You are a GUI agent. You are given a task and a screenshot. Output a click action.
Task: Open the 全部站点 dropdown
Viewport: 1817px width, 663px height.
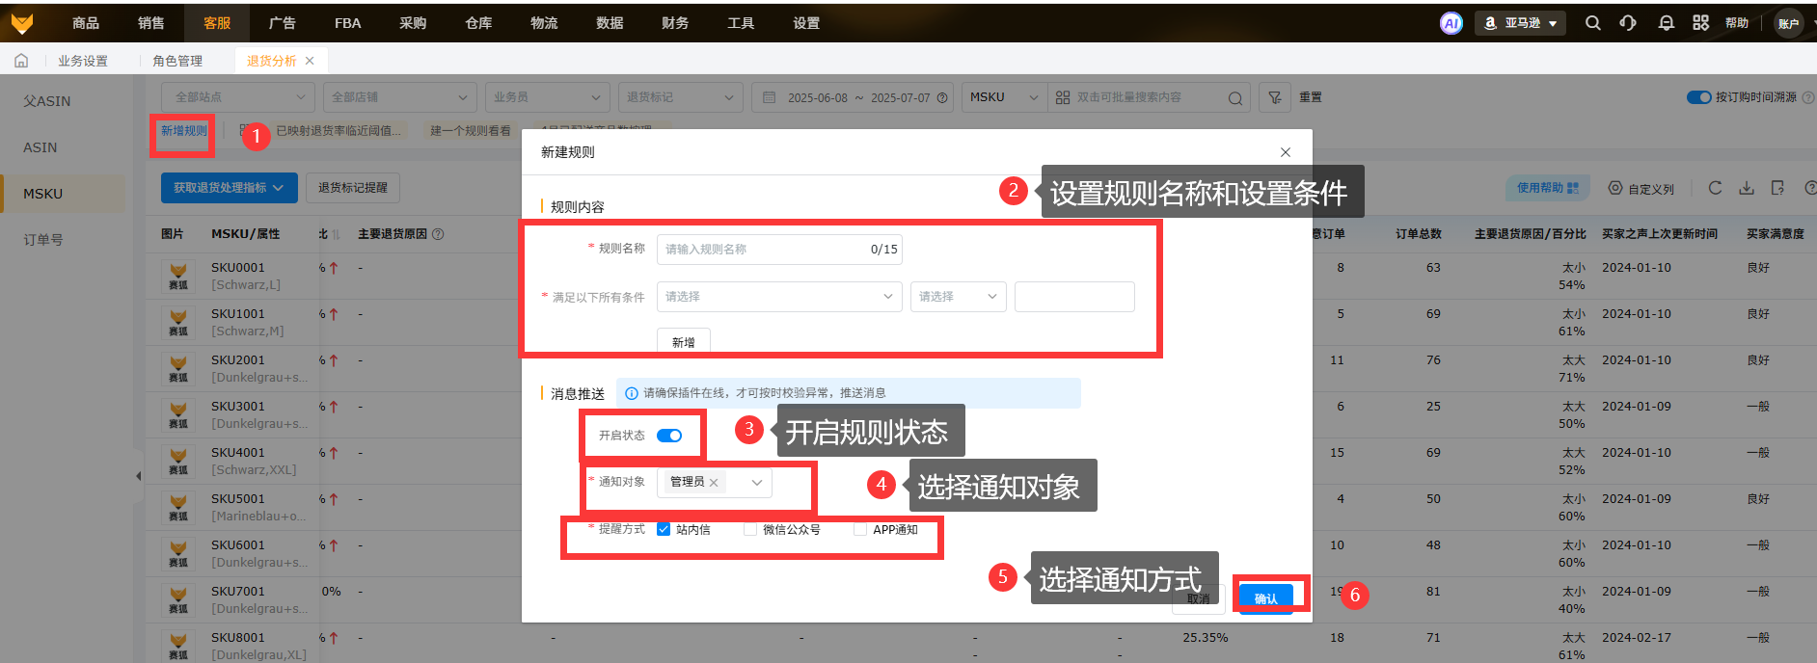(x=238, y=97)
